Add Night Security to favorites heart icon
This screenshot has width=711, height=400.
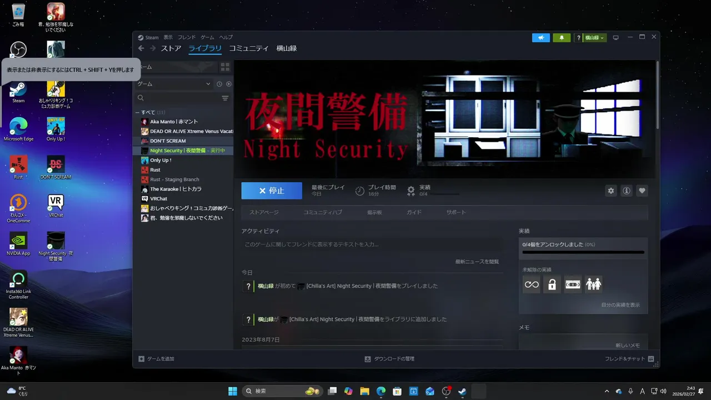point(642,191)
